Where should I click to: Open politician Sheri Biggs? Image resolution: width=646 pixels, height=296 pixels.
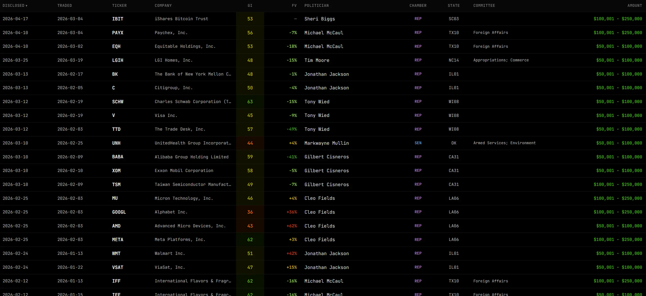[320, 19]
